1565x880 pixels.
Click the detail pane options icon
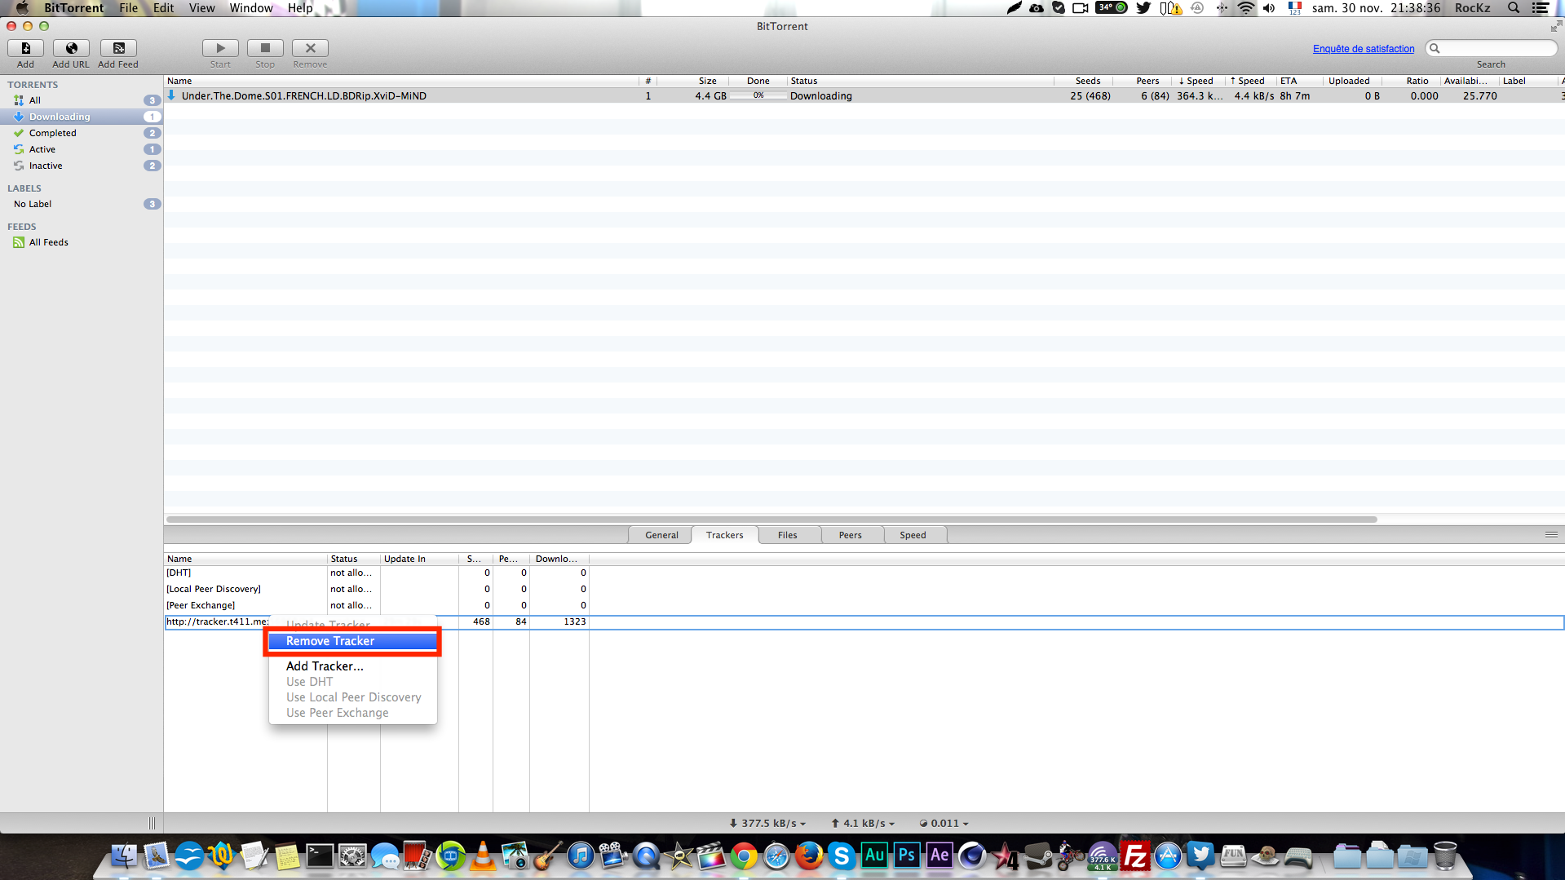[x=1551, y=535]
